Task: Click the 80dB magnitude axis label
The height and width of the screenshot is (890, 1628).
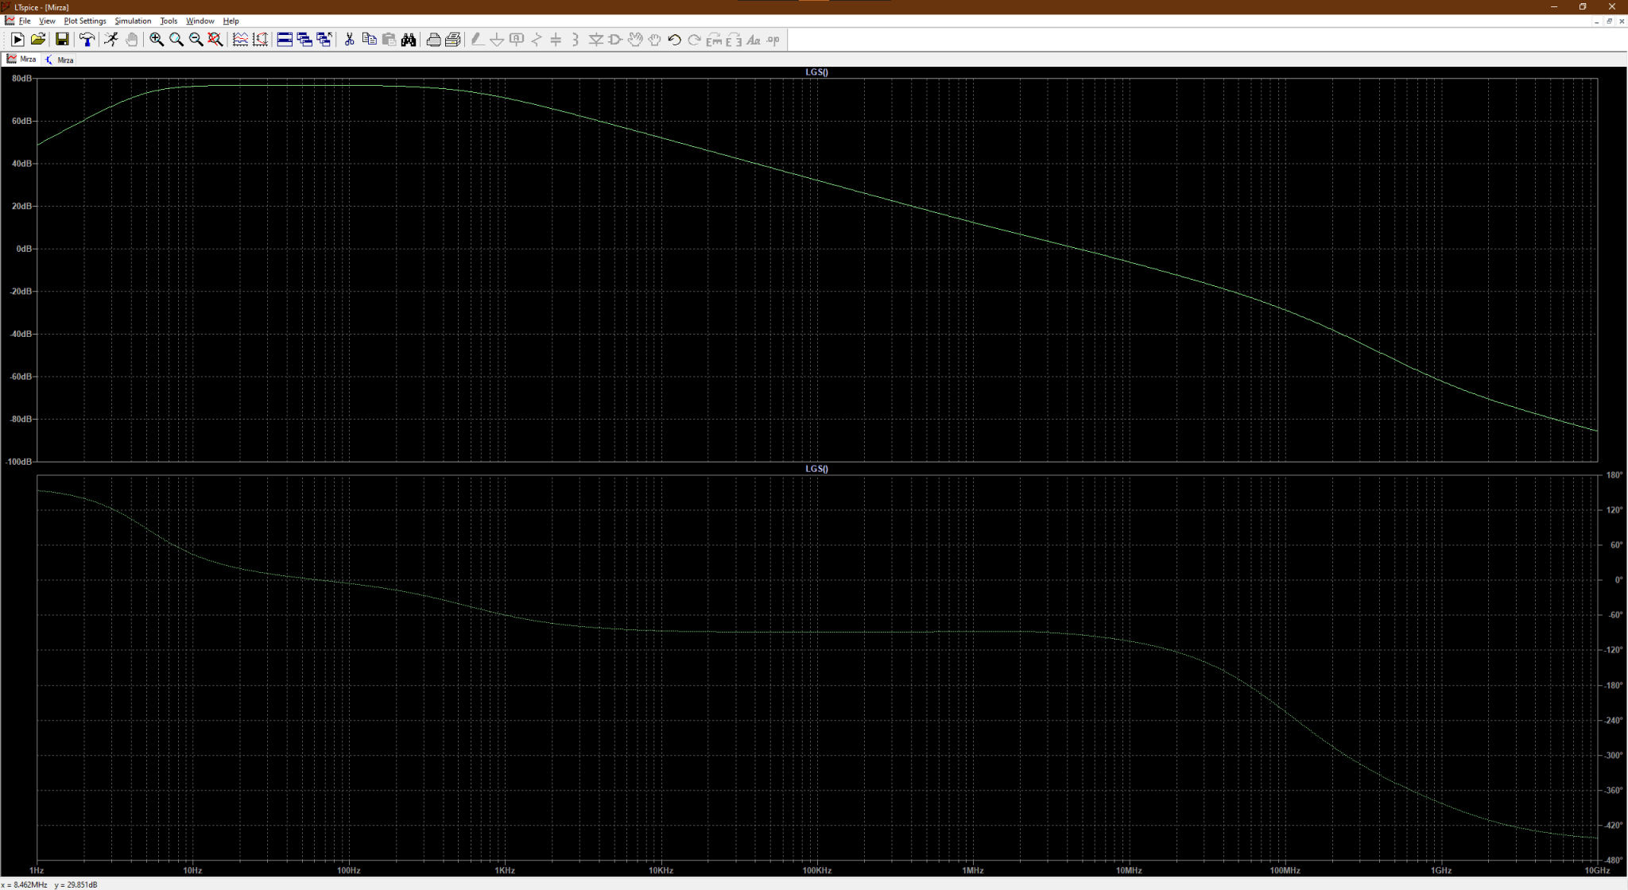Action: pos(22,79)
